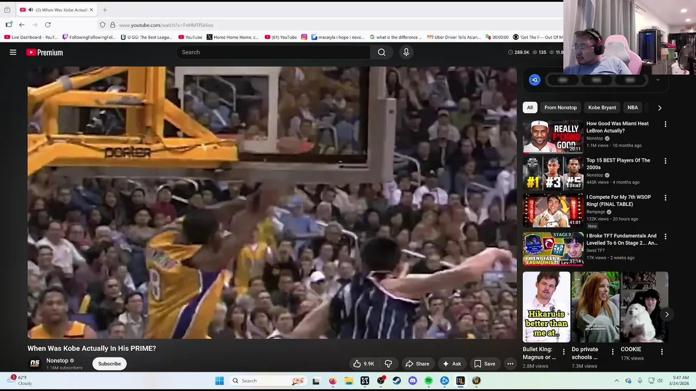Click the address bar URL
This screenshot has height=391, width=696.
click(166, 25)
